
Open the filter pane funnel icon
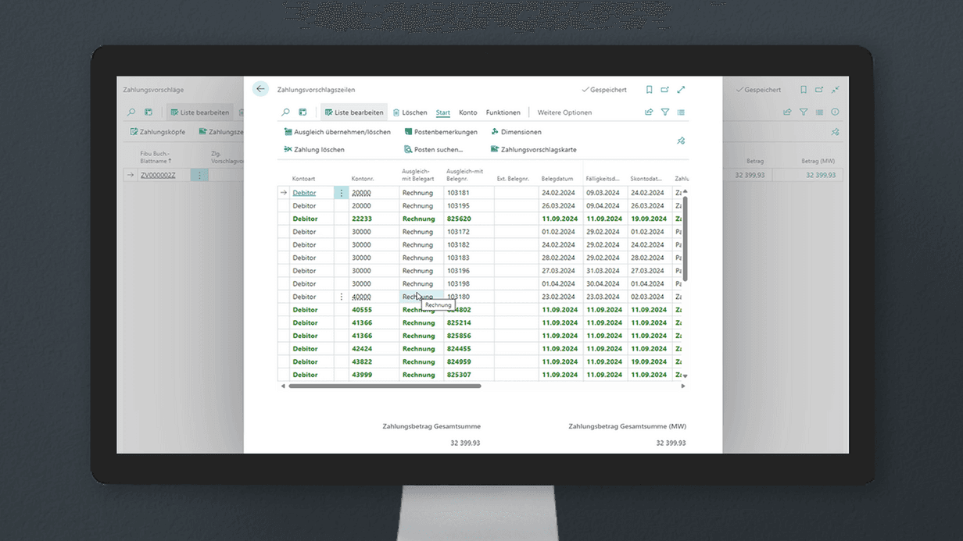click(x=665, y=112)
